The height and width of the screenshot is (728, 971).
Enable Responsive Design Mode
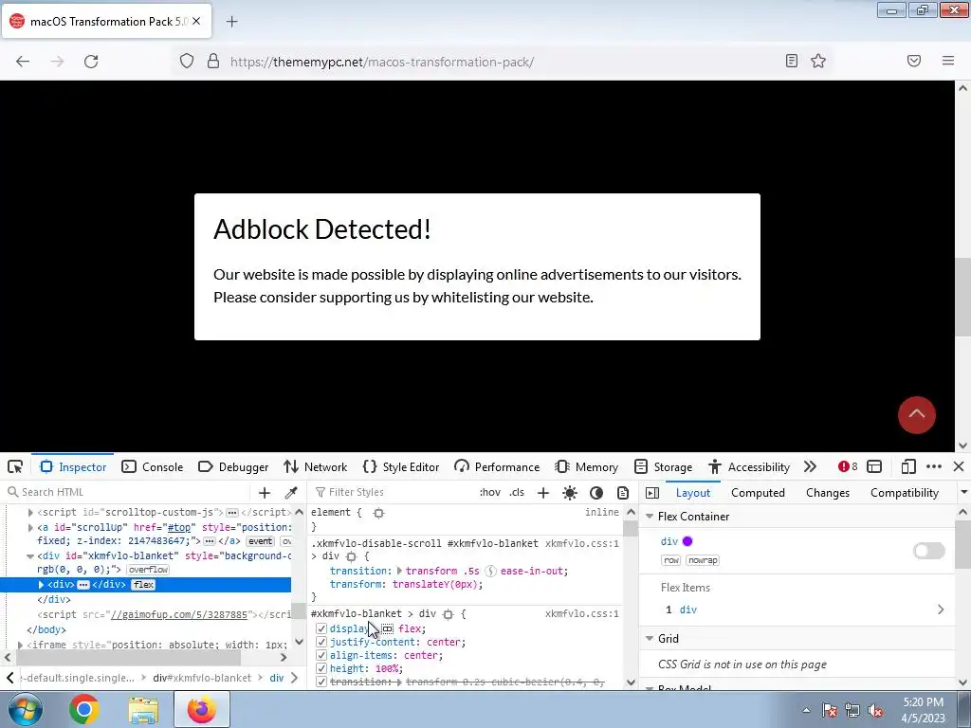pos(908,466)
